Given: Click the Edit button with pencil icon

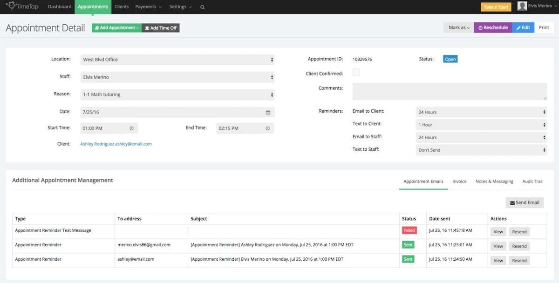Looking at the screenshot, I should point(523,27).
